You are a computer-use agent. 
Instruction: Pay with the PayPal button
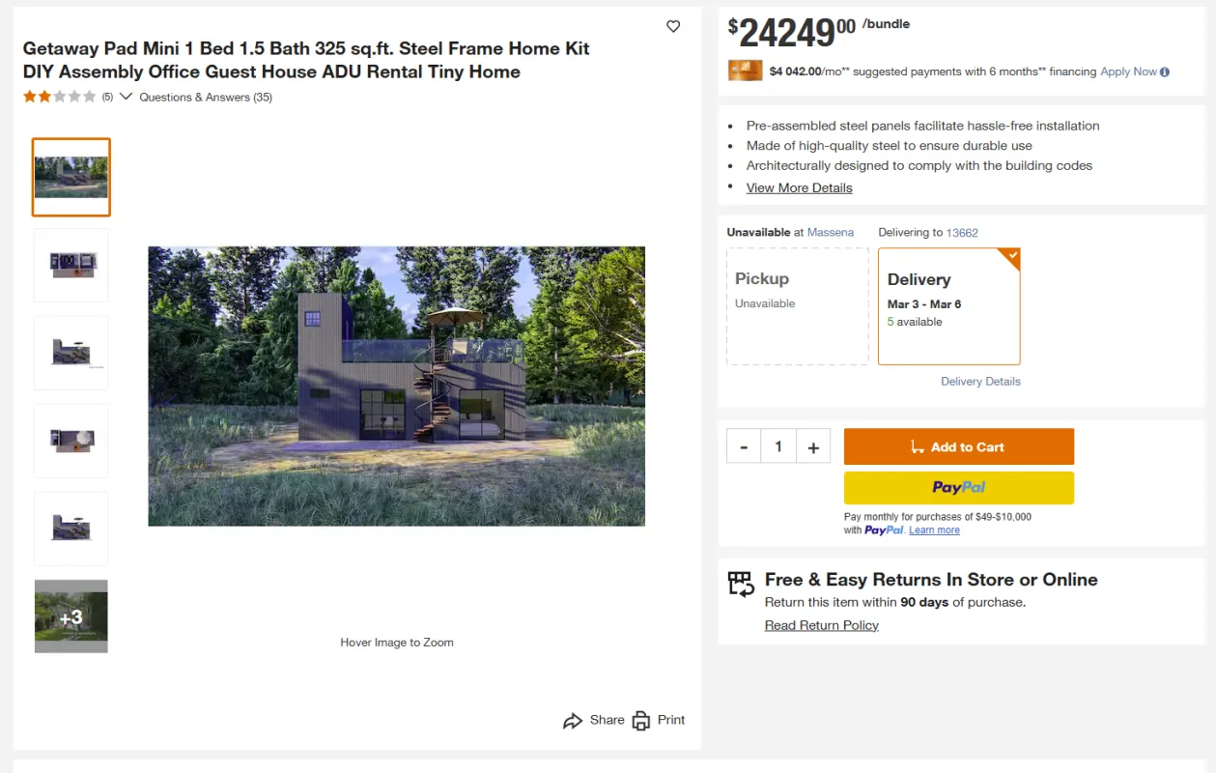point(958,488)
